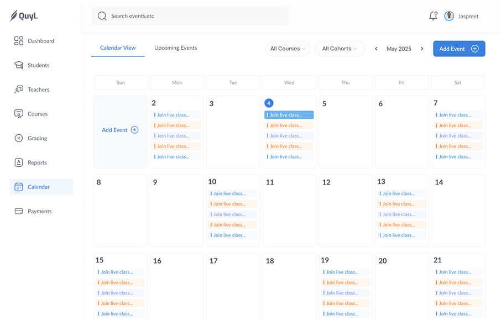Go to next month after May 2025

click(x=422, y=49)
